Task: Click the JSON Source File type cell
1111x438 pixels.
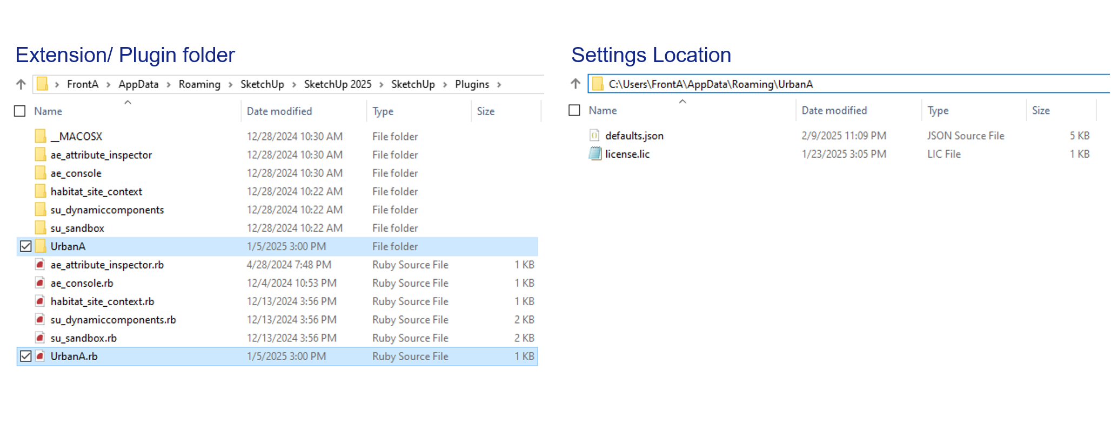Action: (966, 136)
